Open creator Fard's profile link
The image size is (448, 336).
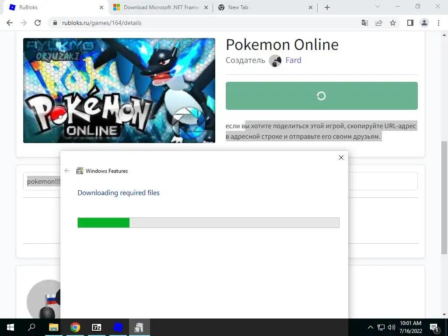[x=294, y=60]
